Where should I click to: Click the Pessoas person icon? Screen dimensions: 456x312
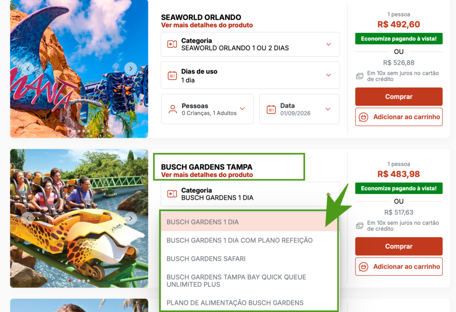point(173,109)
